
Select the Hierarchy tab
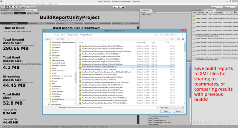click(x=146, y=11)
